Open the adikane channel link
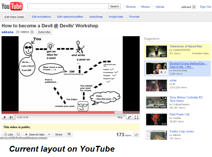Viewport: 212px width, 157px height. click(7, 32)
